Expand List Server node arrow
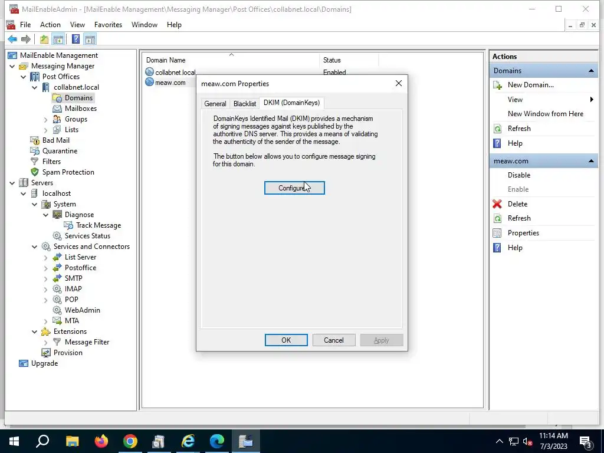604x453 pixels. click(46, 257)
